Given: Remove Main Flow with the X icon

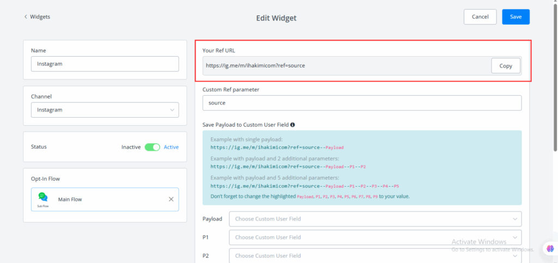Looking at the screenshot, I should 171,199.
